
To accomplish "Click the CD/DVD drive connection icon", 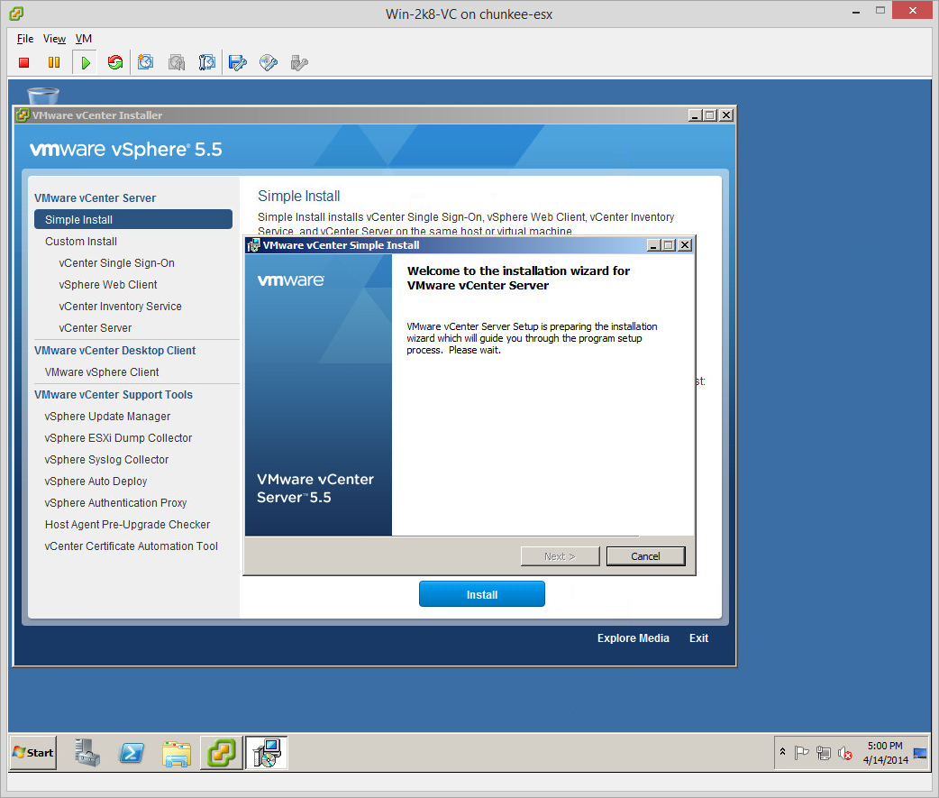I will tap(269, 62).
